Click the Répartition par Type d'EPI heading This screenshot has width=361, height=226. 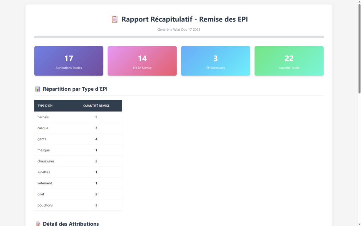[75, 89]
